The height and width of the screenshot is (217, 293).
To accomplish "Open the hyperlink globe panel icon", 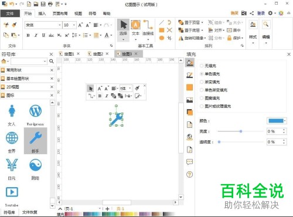I will pos(189,137).
